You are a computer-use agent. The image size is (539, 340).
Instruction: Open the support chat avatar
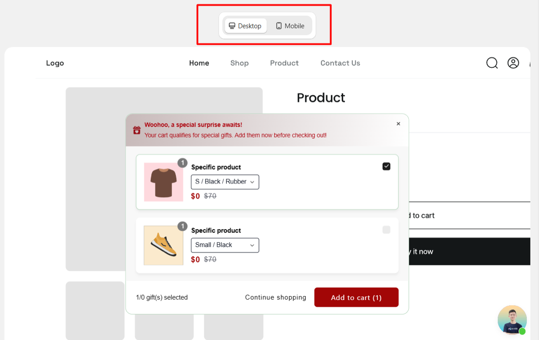[x=512, y=320]
